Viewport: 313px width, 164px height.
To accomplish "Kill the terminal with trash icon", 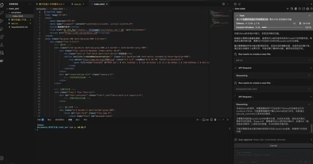I will (215, 120).
